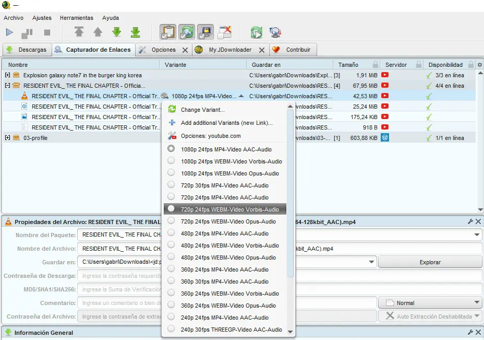Open Auto Extracción Deshabilitada dropdown

(430, 316)
